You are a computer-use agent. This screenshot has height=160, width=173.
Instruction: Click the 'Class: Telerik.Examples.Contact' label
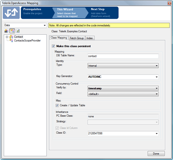click(69, 31)
